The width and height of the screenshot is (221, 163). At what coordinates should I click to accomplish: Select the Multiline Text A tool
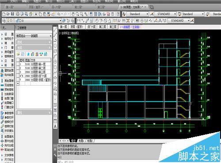(x=55, y=126)
